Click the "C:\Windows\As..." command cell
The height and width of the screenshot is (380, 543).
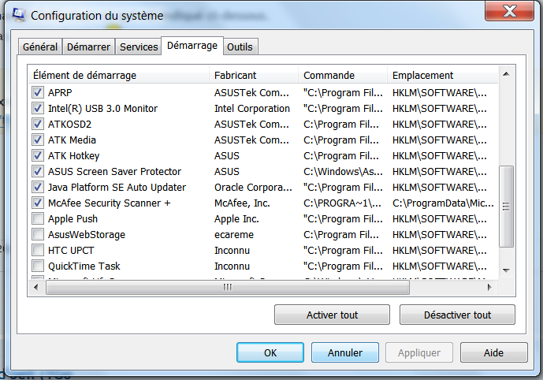(343, 171)
